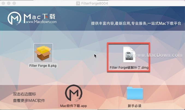This screenshot has height=110, width=185.
Task: Select the Filter Forge 8.pkg package icon
Action: tap(43, 53)
